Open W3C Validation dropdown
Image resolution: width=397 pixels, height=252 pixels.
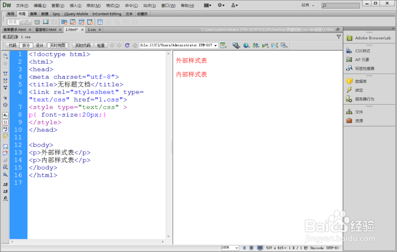[265, 45]
